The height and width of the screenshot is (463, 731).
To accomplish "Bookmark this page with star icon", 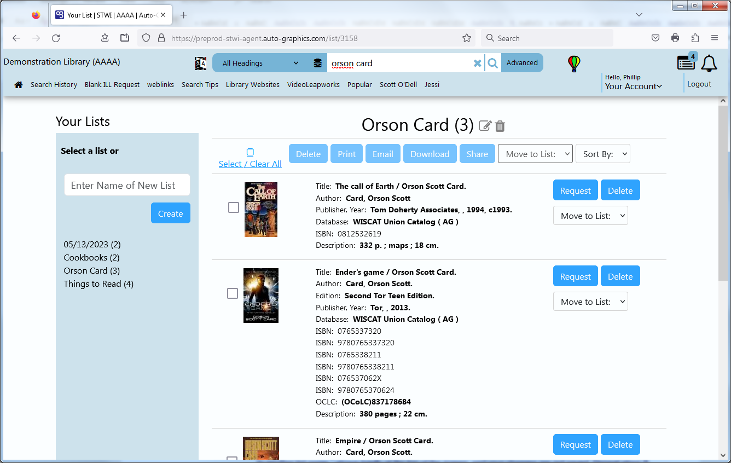I will [x=467, y=38].
